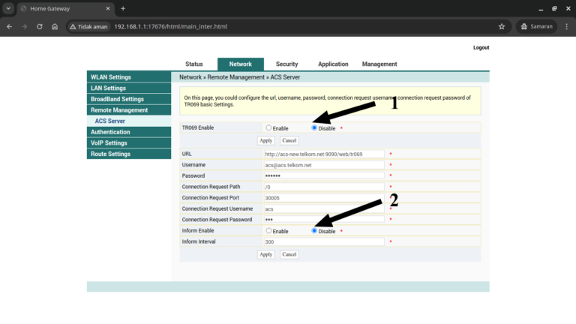The height and width of the screenshot is (324, 576).
Task: Open the Chrome three-dot menu
Action: 567,26
